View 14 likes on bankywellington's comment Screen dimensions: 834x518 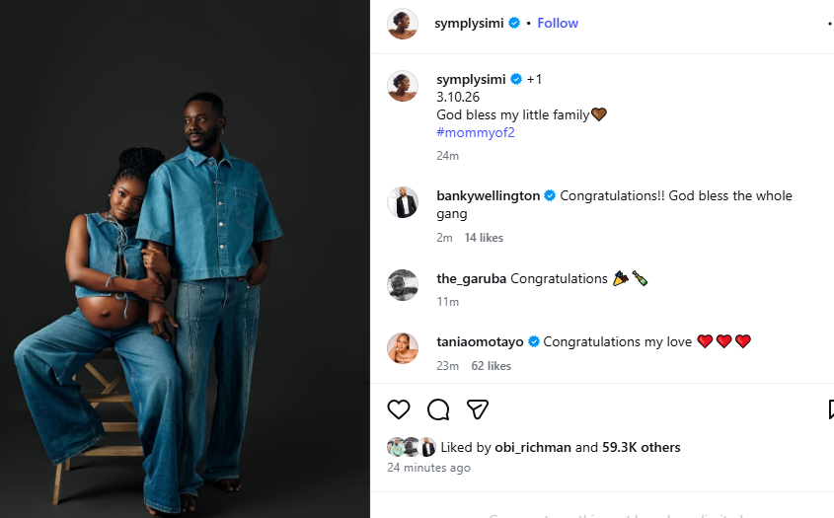tap(484, 238)
